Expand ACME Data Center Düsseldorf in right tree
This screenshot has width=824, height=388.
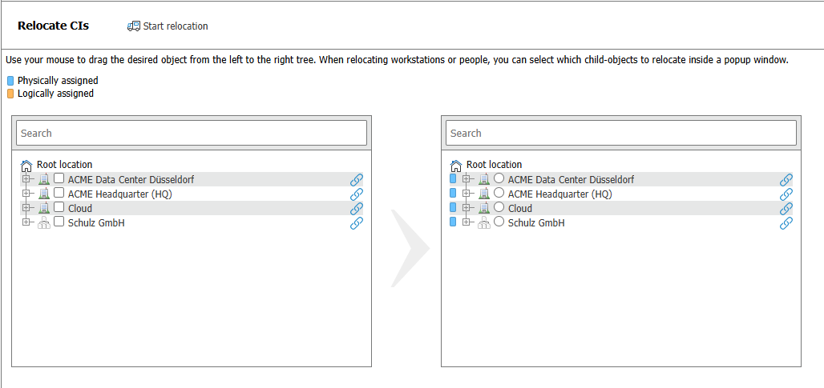tap(466, 178)
